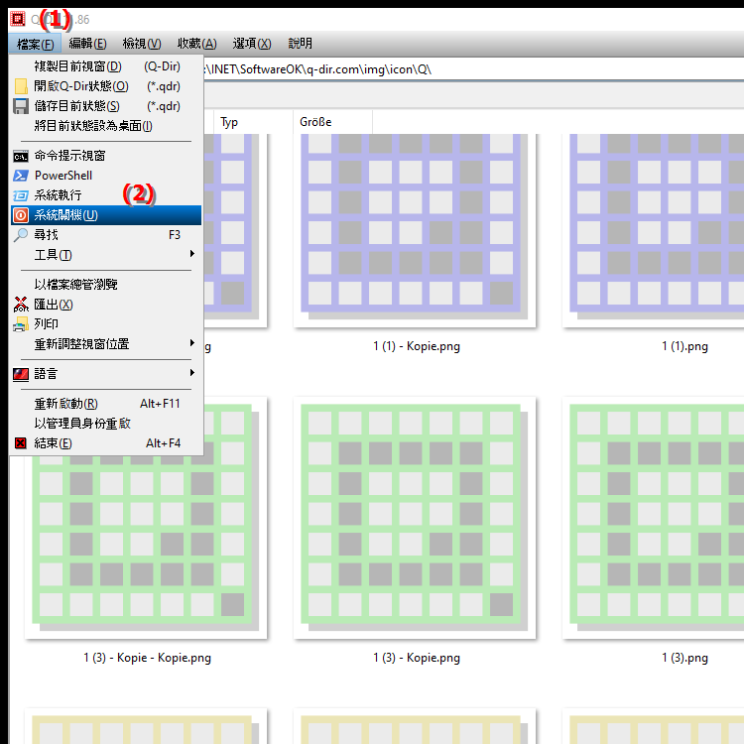Open the 選項(X) menu
The height and width of the screenshot is (744, 744).
(252, 44)
